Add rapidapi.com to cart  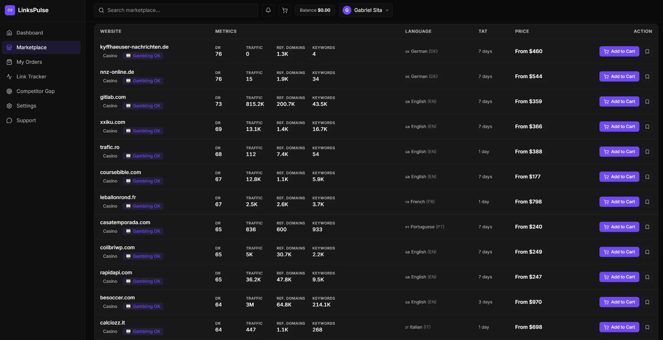tap(619, 277)
